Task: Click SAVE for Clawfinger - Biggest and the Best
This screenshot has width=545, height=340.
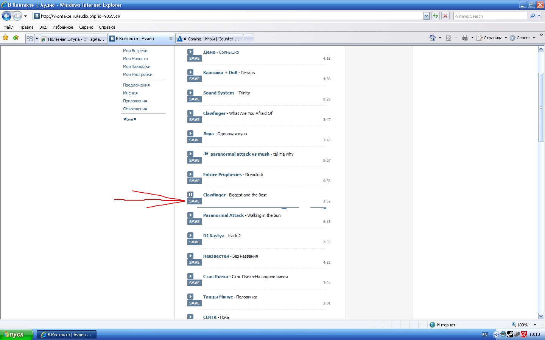Action: point(195,201)
